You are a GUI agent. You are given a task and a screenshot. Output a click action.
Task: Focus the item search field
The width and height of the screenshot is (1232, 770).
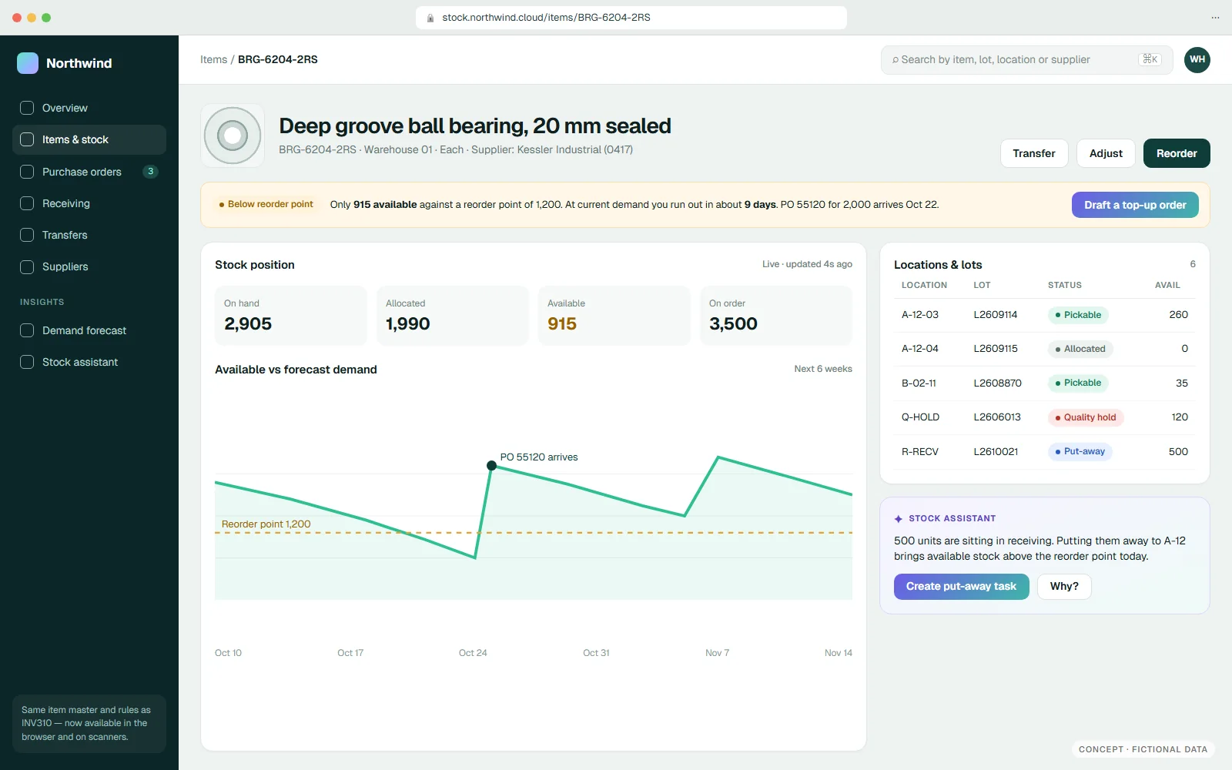(x=1026, y=59)
